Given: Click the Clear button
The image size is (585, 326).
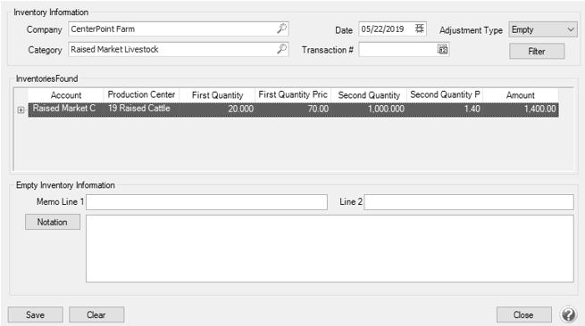Looking at the screenshot, I should click(x=96, y=314).
